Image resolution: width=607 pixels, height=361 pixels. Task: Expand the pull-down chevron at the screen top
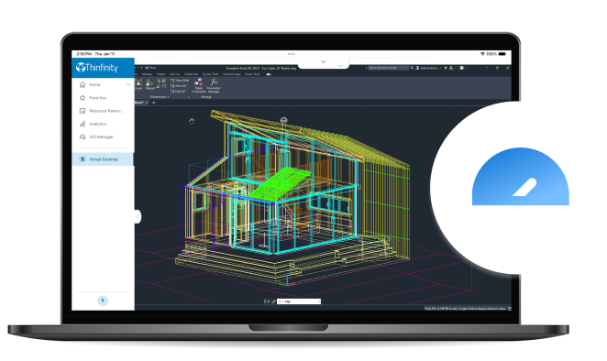[x=324, y=61]
